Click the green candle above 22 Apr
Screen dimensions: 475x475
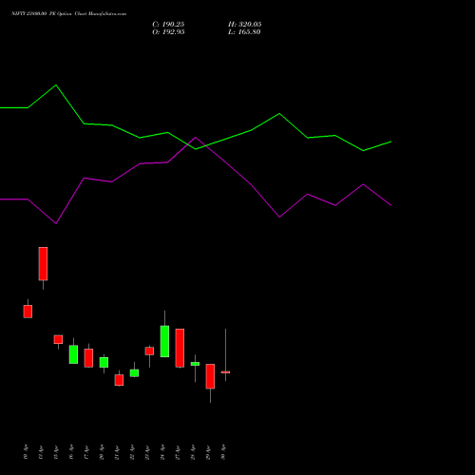click(x=134, y=373)
